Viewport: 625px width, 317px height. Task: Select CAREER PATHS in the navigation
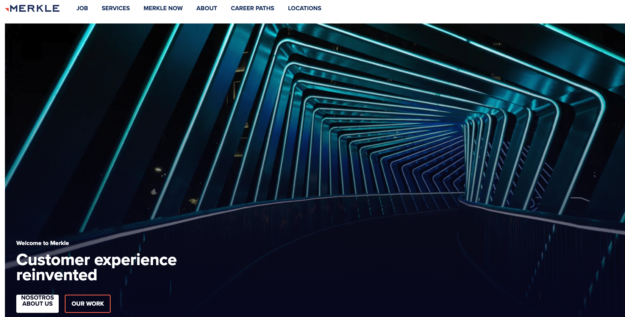[x=252, y=8]
